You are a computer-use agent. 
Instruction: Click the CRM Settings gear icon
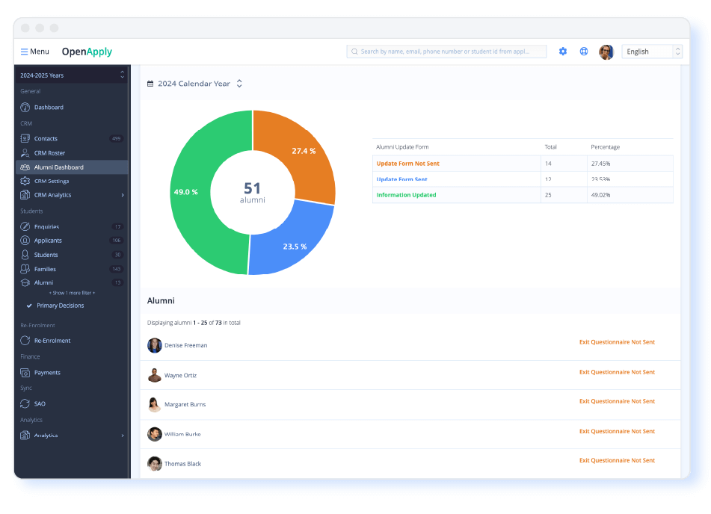coord(25,182)
